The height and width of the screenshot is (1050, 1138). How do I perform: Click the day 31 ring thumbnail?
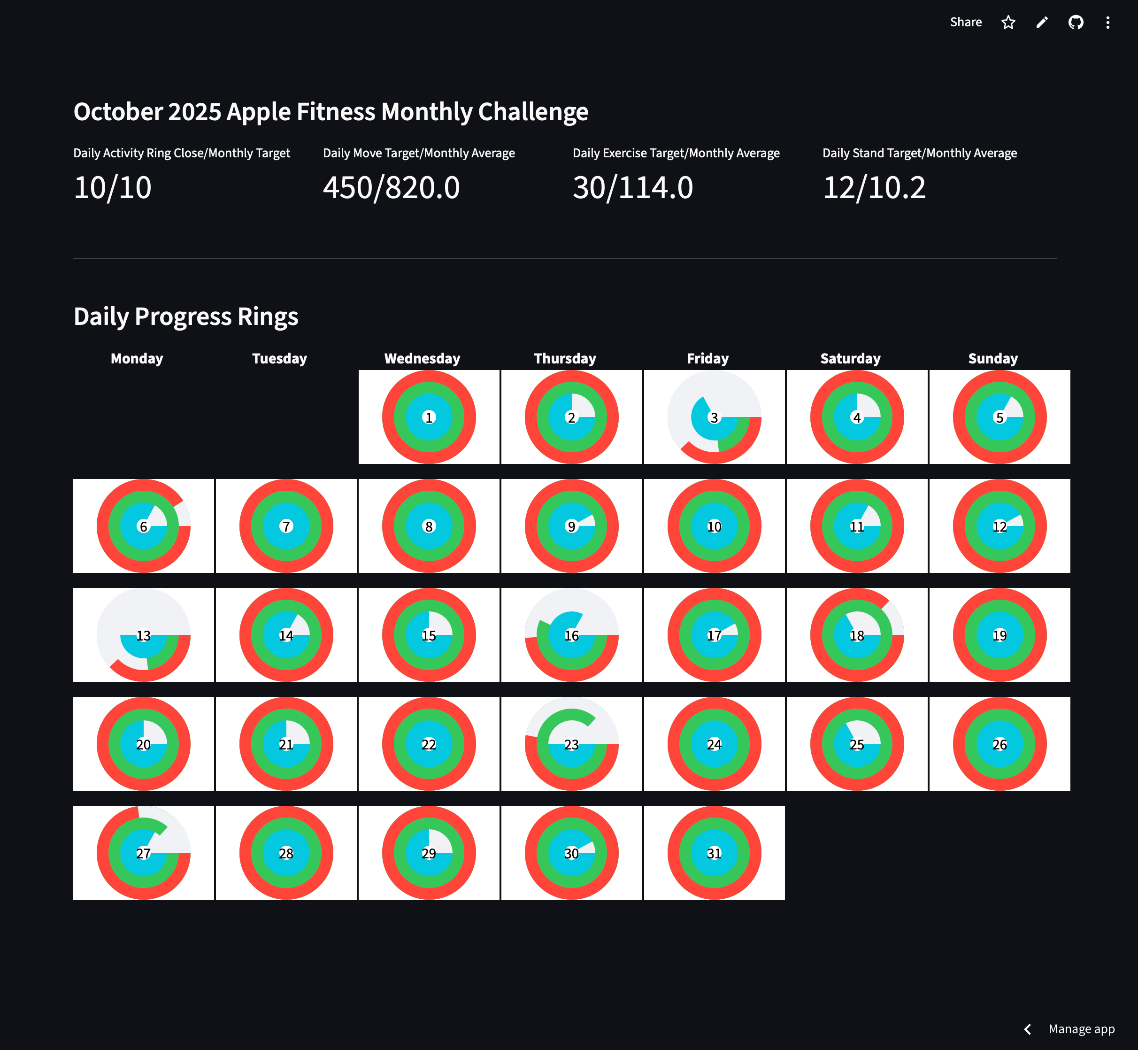click(x=714, y=853)
